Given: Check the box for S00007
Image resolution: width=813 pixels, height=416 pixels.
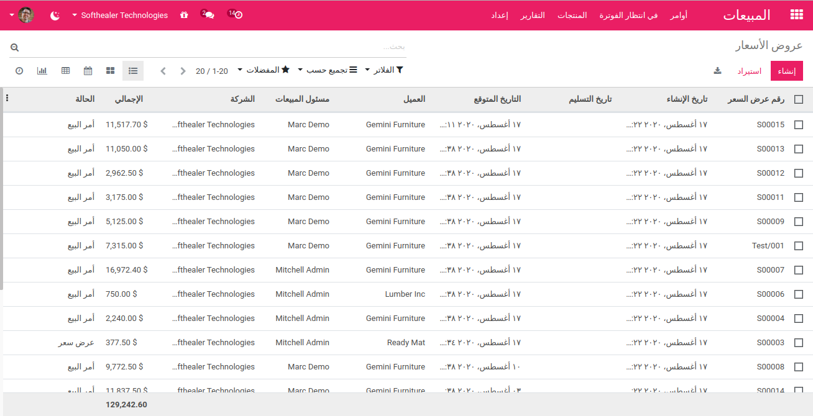Looking at the screenshot, I should coord(799,270).
